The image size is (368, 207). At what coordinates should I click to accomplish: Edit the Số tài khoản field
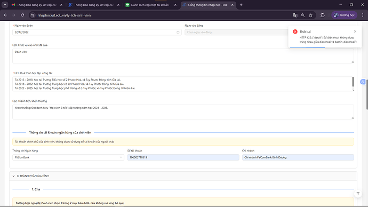pyautogui.click(x=183, y=157)
